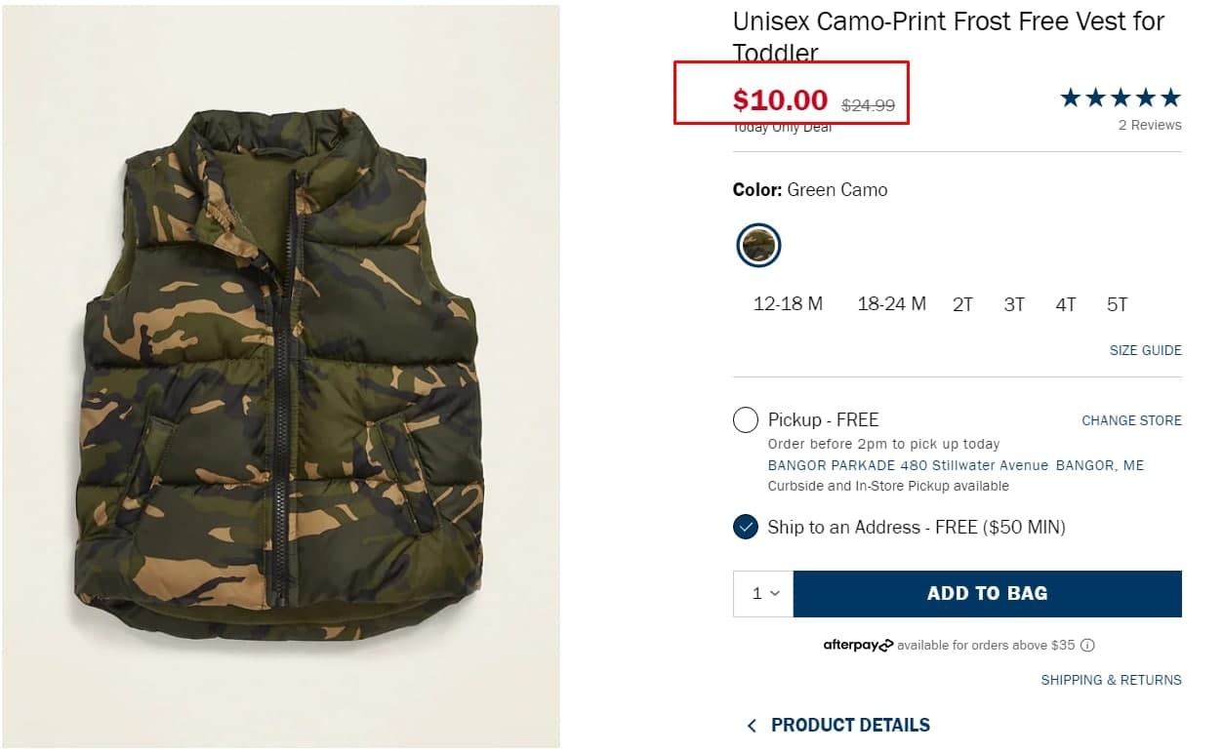Select size 2T

point(962,305)
